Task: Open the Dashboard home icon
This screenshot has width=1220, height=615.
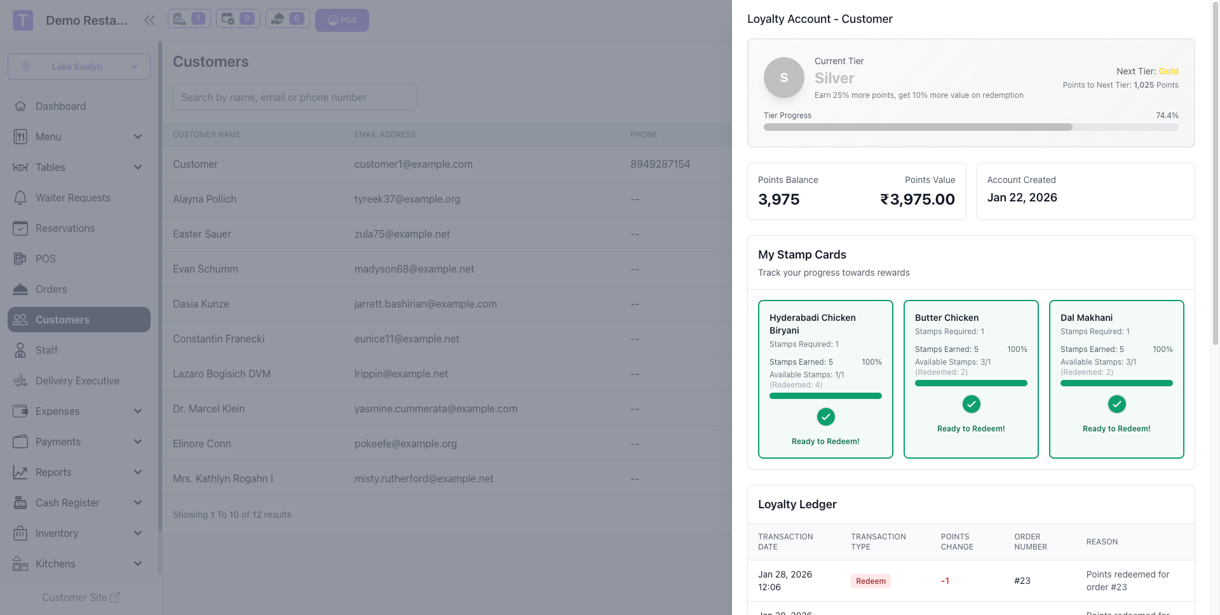Action: [x=20, y=106]
